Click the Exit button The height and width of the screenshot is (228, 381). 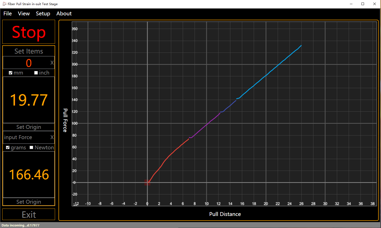pos(29,214)
